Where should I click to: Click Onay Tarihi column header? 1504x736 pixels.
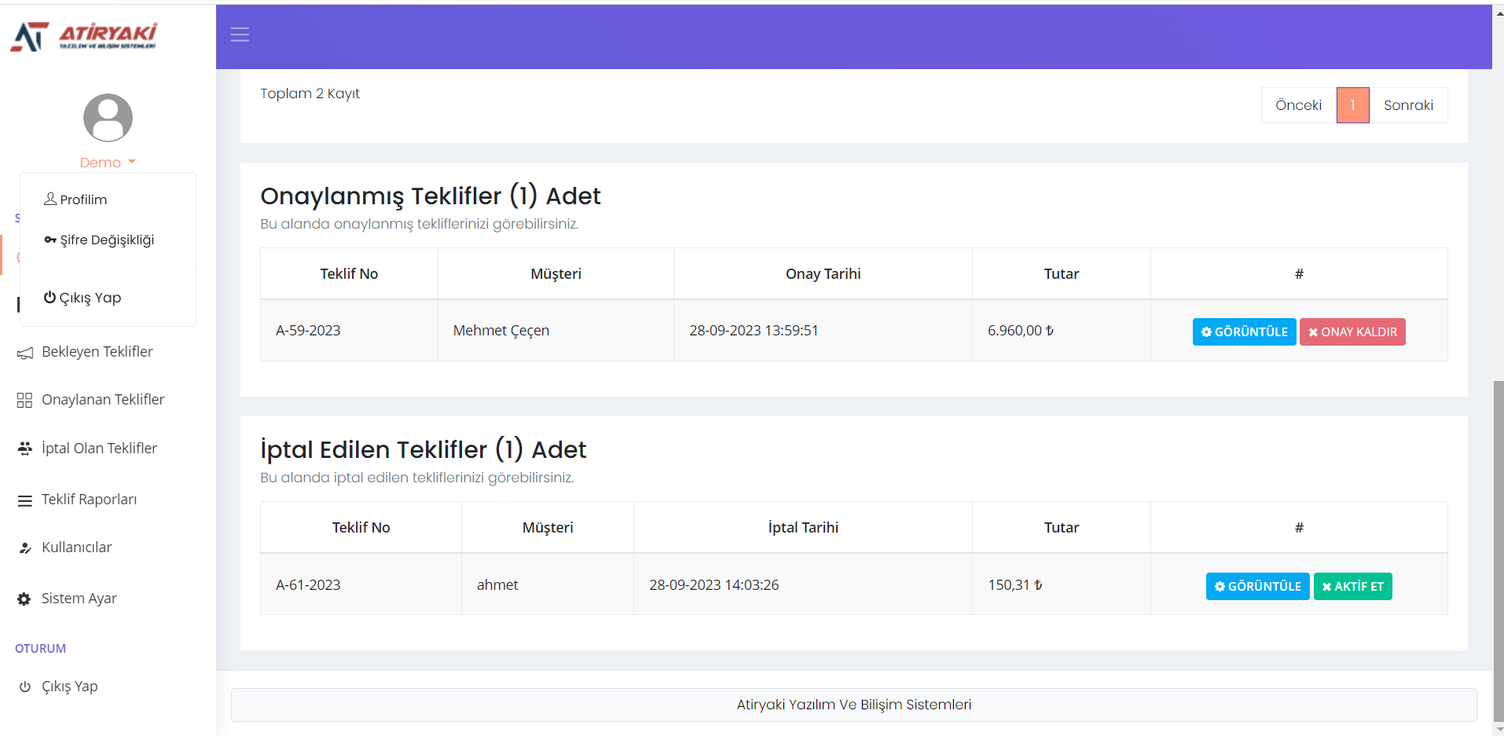coord(824,274)
